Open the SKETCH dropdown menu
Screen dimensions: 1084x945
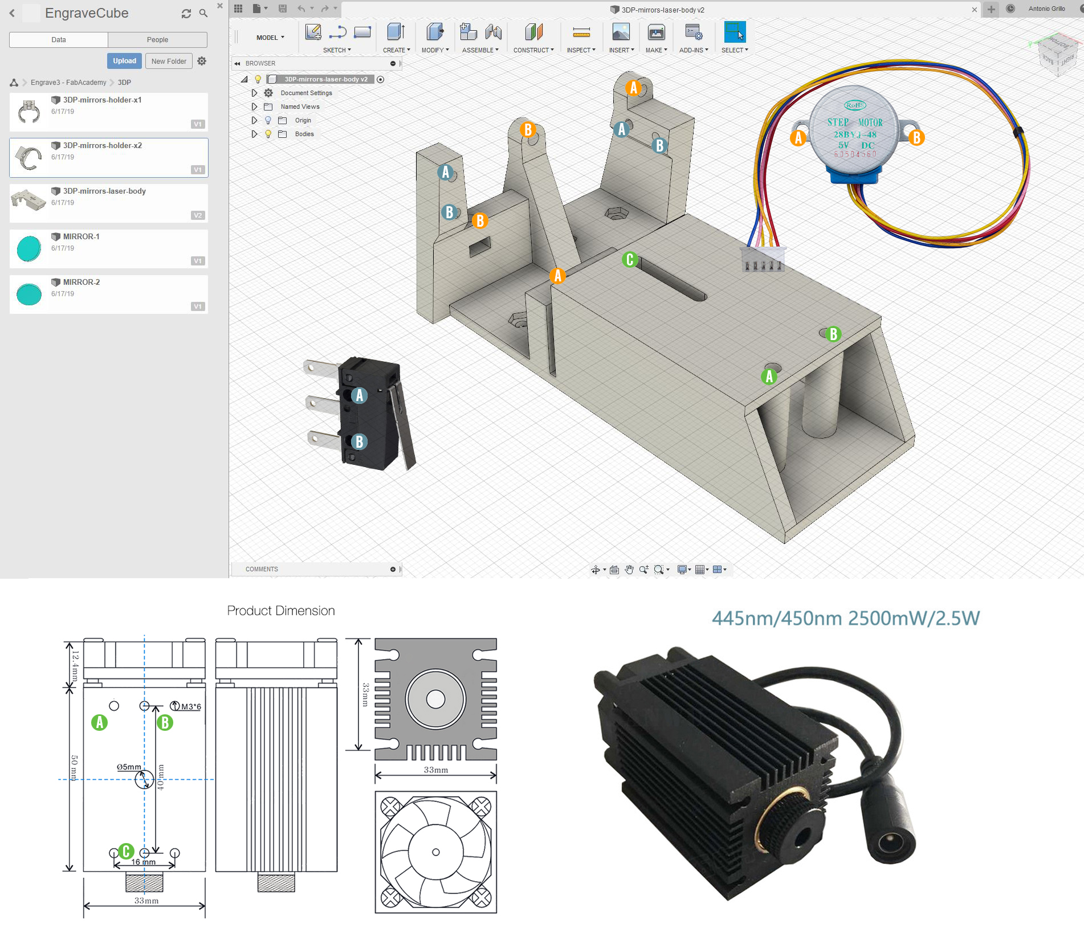pos(337,50)
